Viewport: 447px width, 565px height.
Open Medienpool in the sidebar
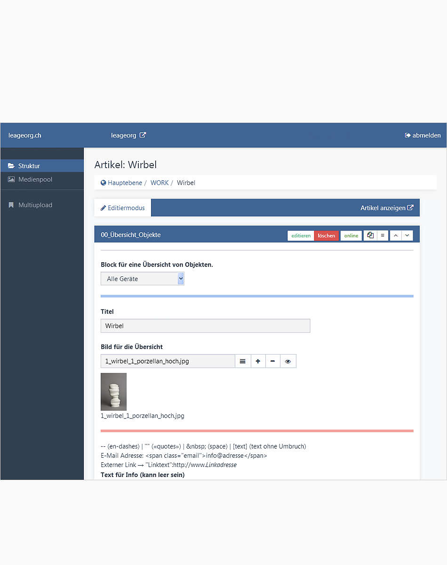35,179
